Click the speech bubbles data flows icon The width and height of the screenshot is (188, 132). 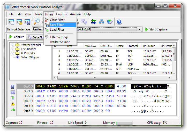84,22
